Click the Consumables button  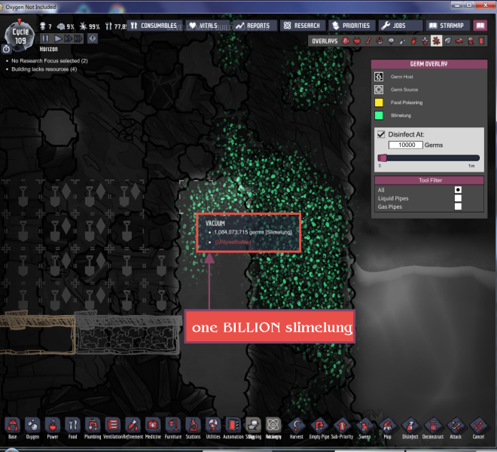pos(153,25)
